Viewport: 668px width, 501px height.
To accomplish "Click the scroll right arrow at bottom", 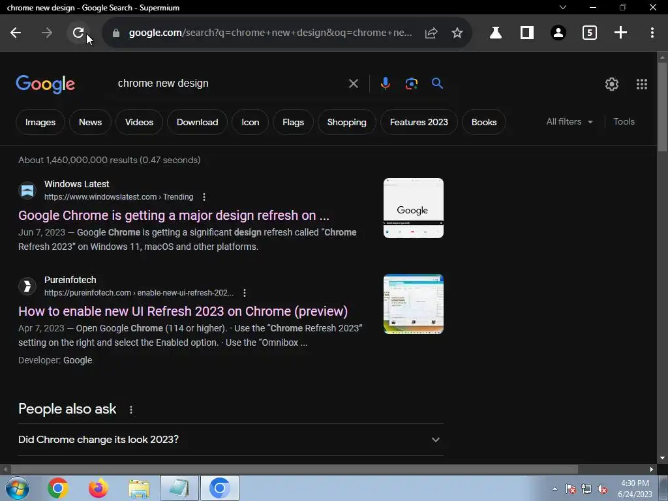I will (652, 469).
